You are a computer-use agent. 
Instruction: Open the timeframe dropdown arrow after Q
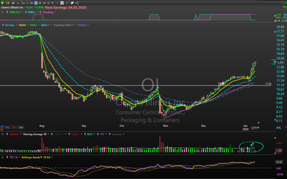tap(53, 3)
